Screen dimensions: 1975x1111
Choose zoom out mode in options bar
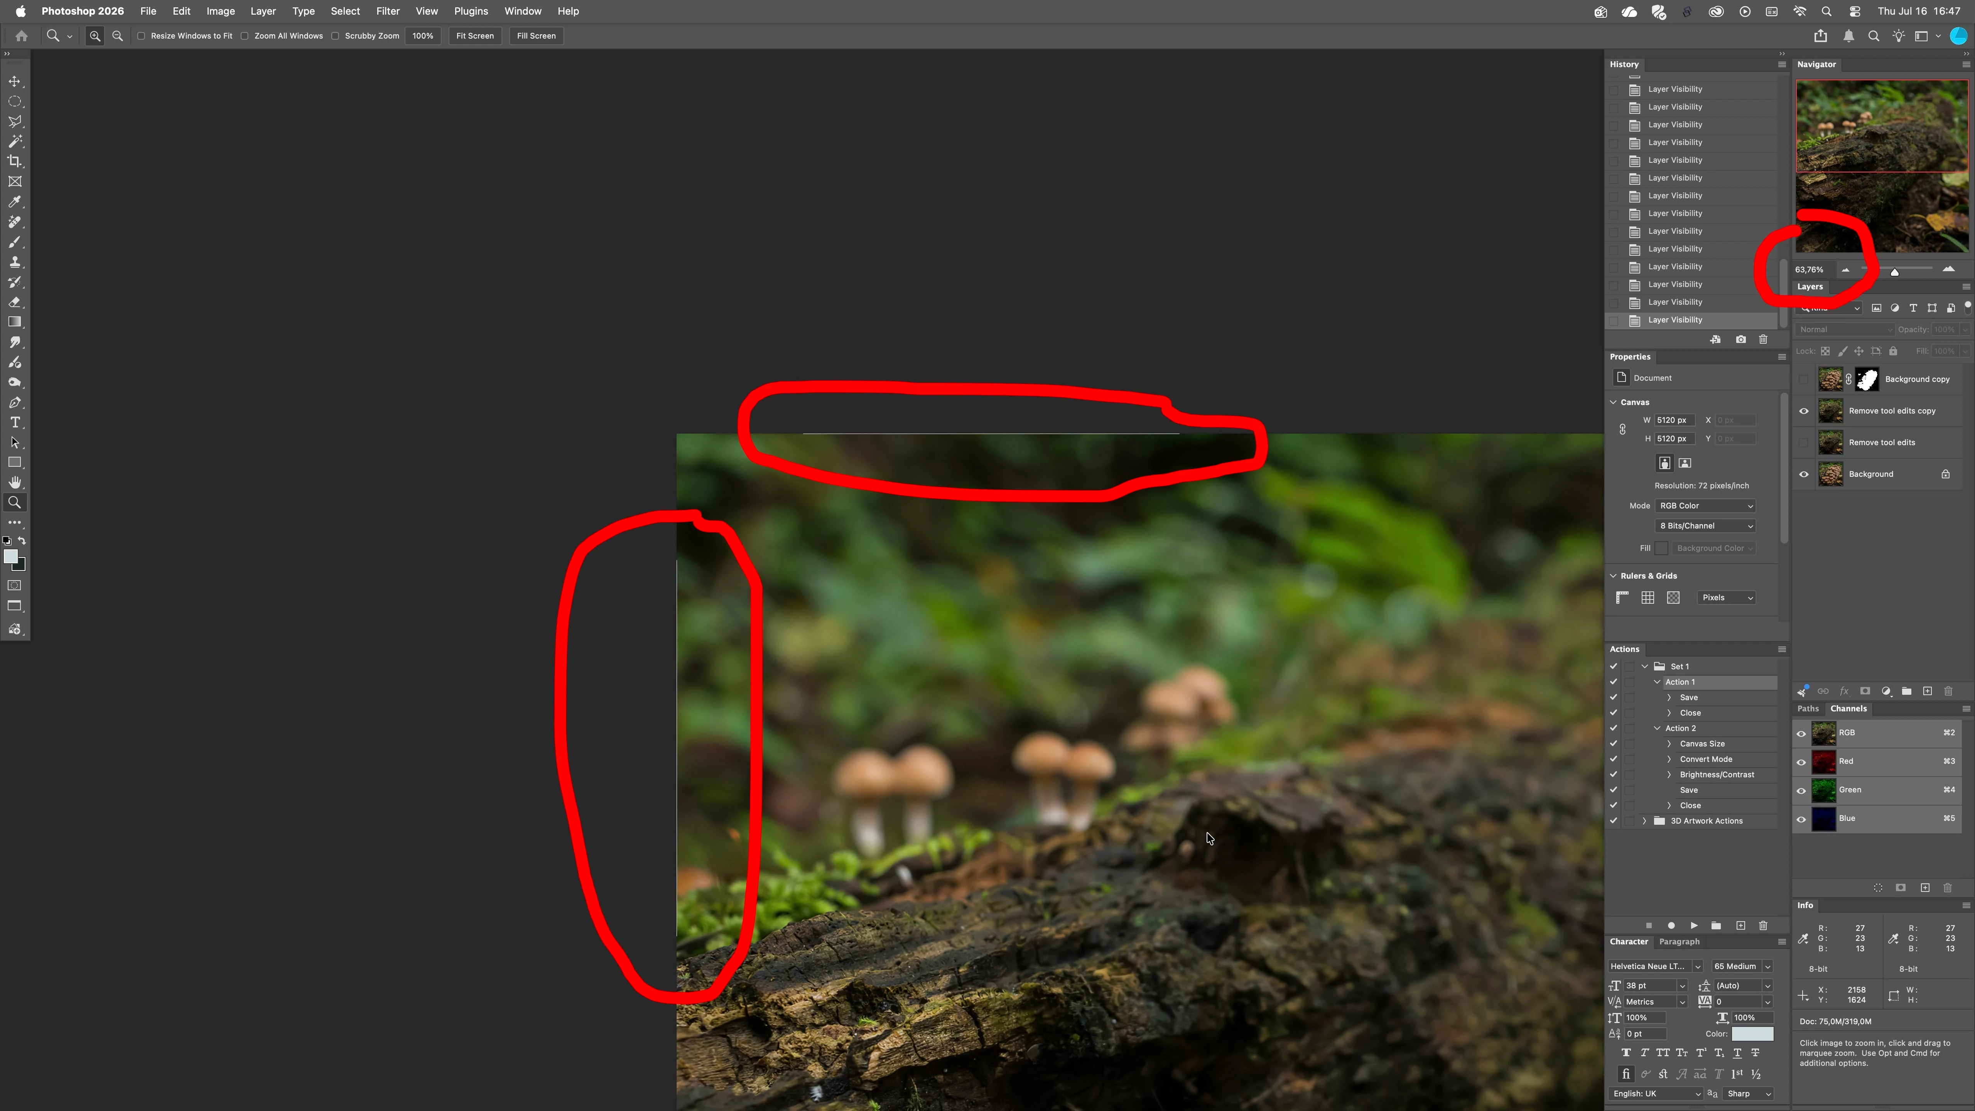point(117,36)
